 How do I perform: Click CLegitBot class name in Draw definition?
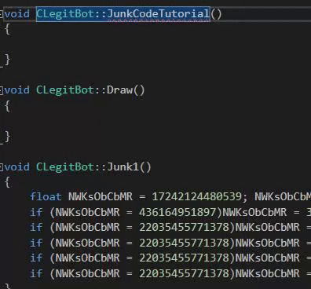[x=65, y=90]
